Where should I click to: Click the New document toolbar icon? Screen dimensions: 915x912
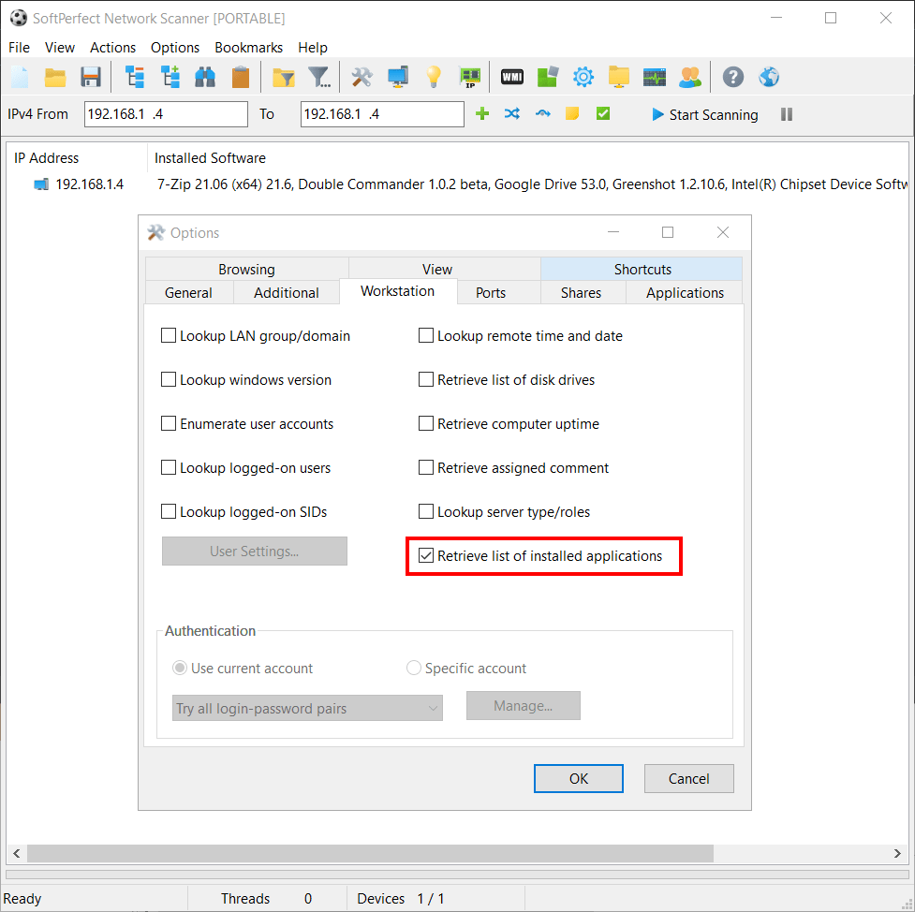coord(20,77)
